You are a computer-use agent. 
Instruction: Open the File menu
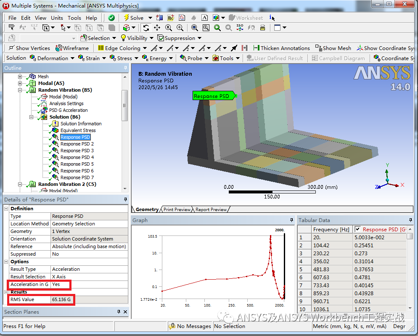click(x=12, y=18)
